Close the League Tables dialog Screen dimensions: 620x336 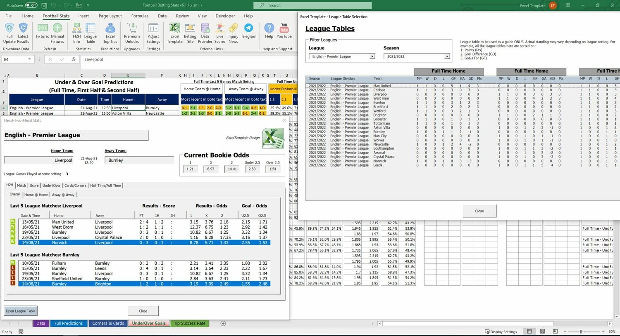pos(479,211)
